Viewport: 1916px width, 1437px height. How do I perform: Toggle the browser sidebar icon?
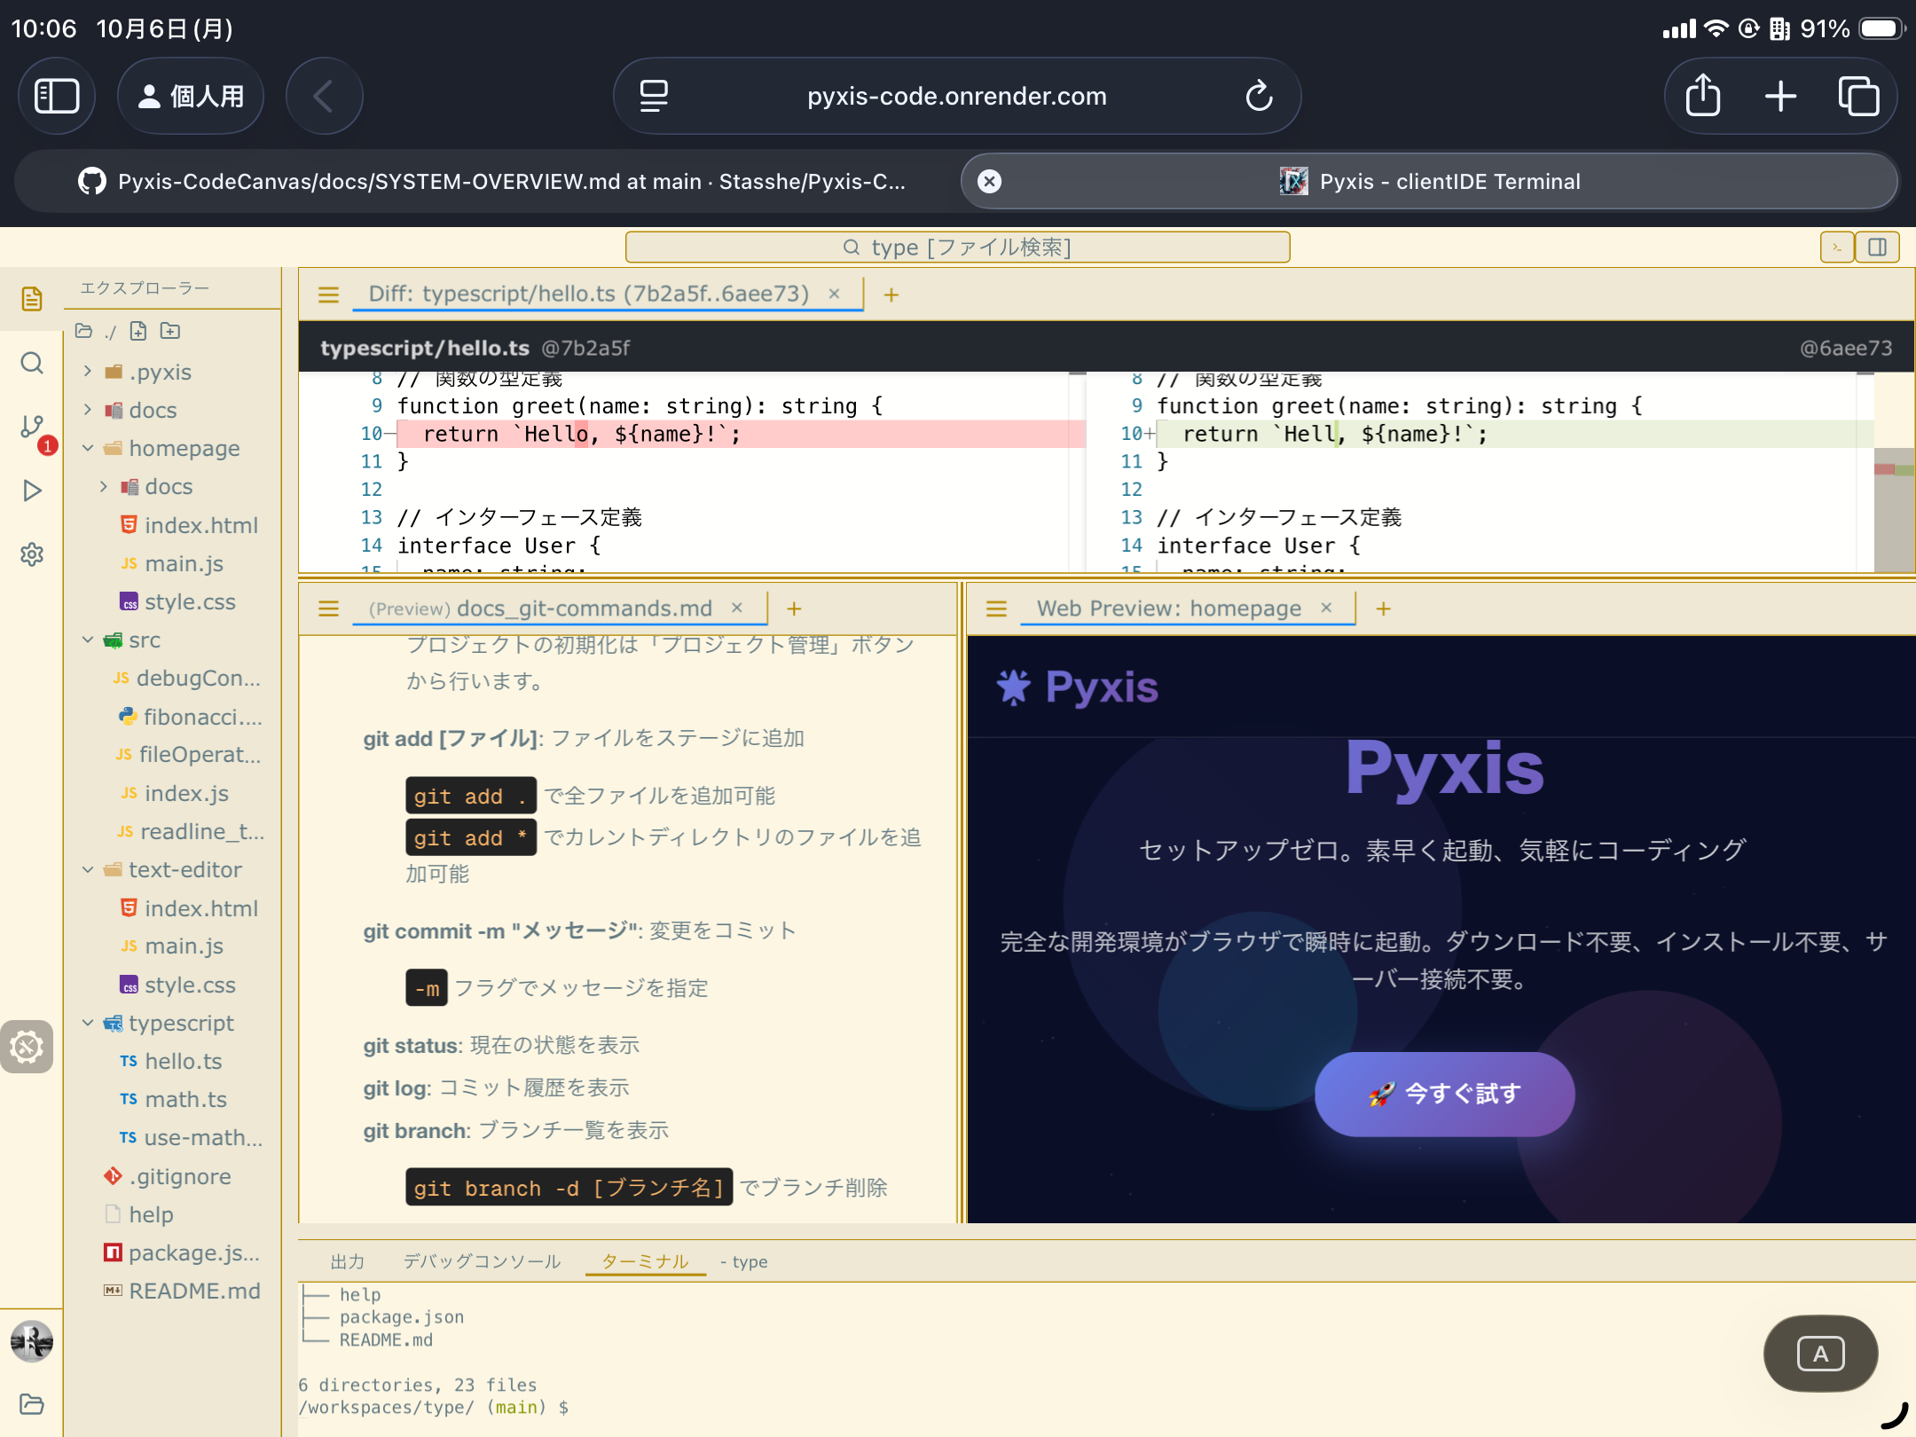57,96
